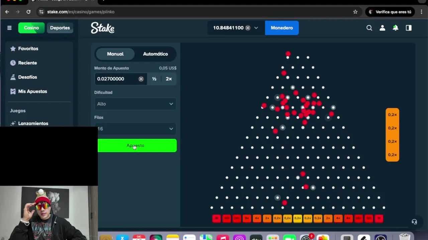Expand the balance currency dropdown
This screenshot has width=428, height=240.
tap(256, 28)
